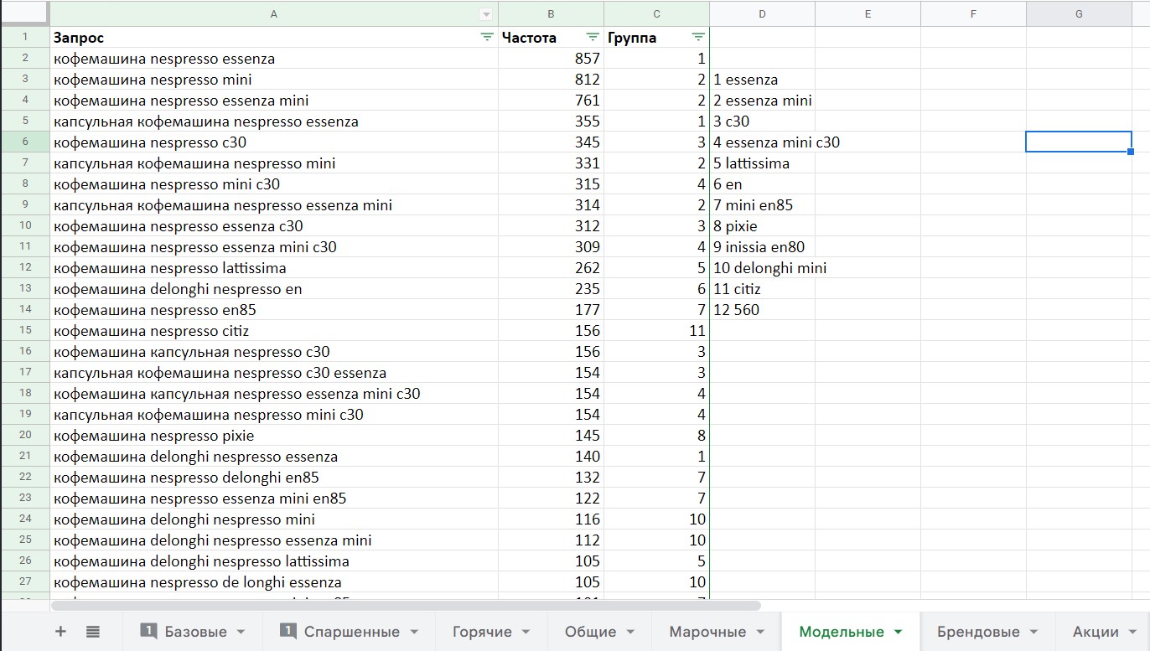This screenshot has height=651, width=1150.
Task: Select legend cell '12 560'
Action: (x=762, y=310)
